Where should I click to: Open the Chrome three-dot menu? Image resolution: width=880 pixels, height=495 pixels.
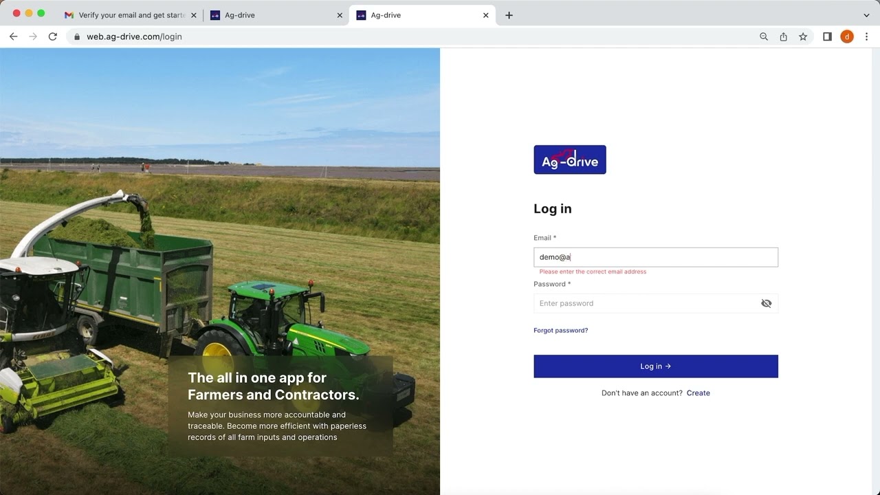[866, 36]
